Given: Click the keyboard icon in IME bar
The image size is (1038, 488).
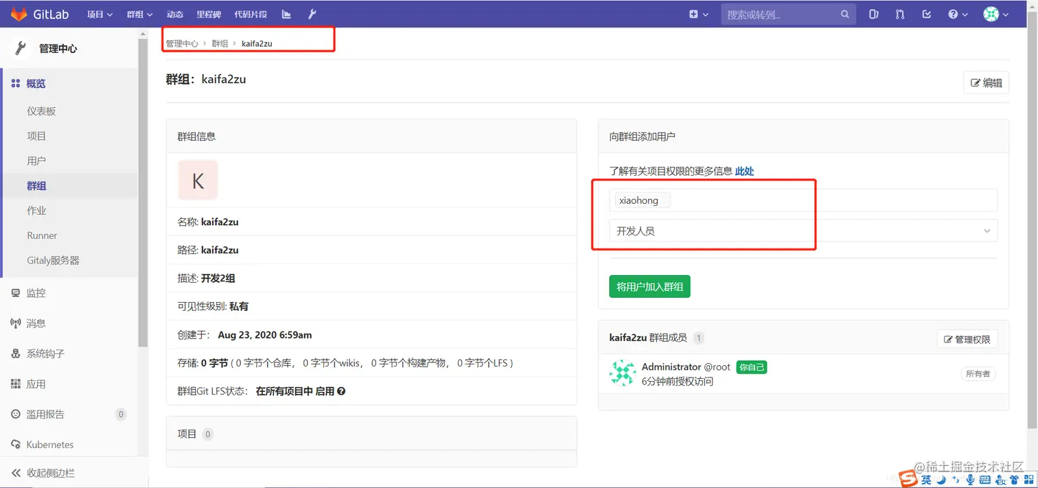Looking at the screenshot, I should 985,479.
